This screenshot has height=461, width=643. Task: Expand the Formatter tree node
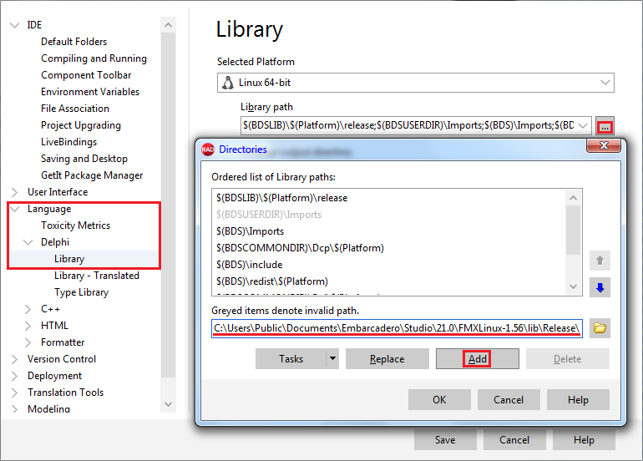pos(28,342)
